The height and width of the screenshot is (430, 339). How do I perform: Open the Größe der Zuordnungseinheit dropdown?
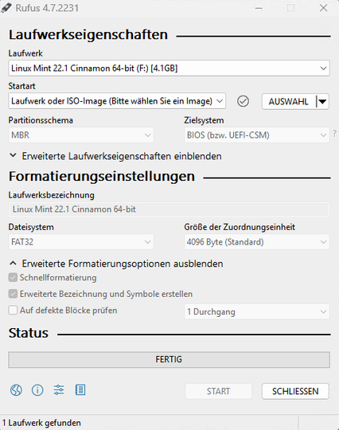[x=257, y=242]
